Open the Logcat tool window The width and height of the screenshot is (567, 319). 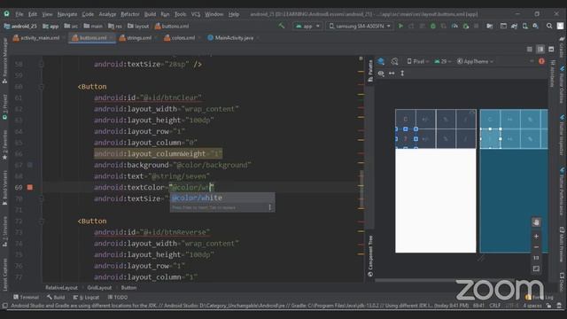(87, 297)
